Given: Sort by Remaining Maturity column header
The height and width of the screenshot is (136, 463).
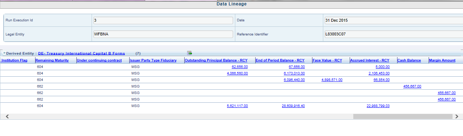Looking at the screenshot, I should pos(52,60).
